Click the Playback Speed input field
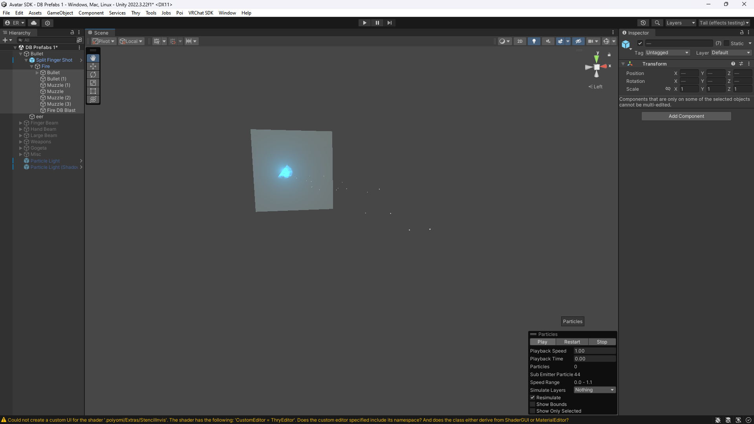 (x=594, y=351)
